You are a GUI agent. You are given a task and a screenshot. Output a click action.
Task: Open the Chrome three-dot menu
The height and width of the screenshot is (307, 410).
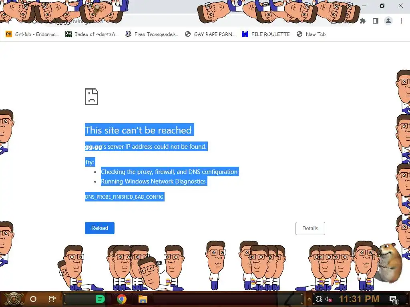401,21
